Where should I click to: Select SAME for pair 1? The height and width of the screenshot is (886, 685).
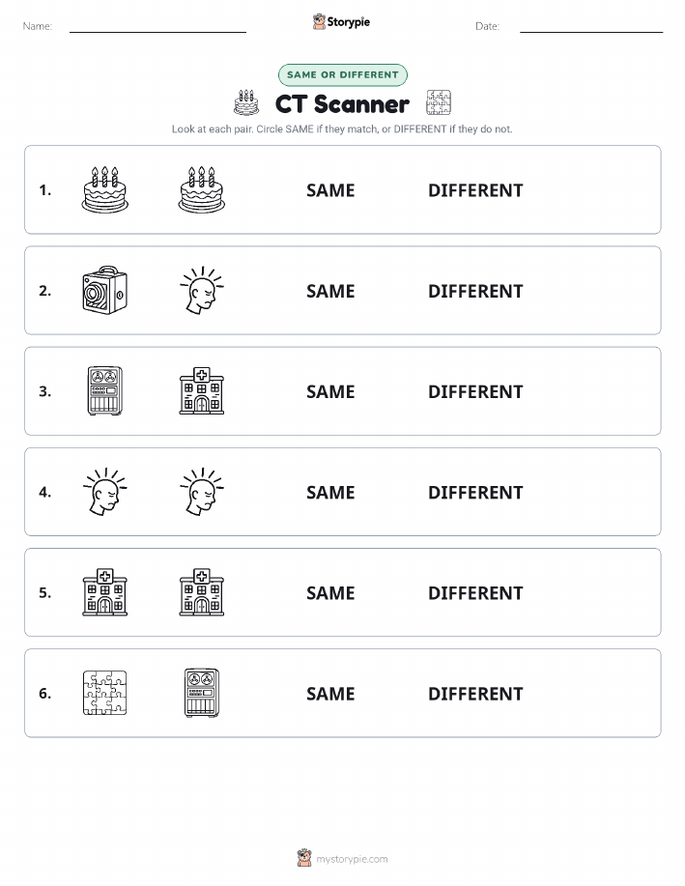(x=330, y=190)
